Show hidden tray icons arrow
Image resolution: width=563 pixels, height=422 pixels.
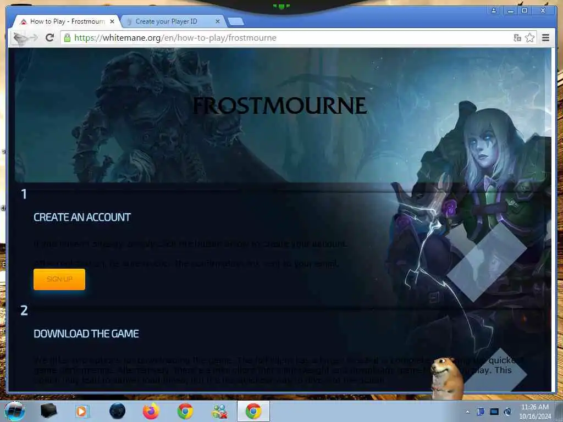pyautogui.click(x=467, y=412)
